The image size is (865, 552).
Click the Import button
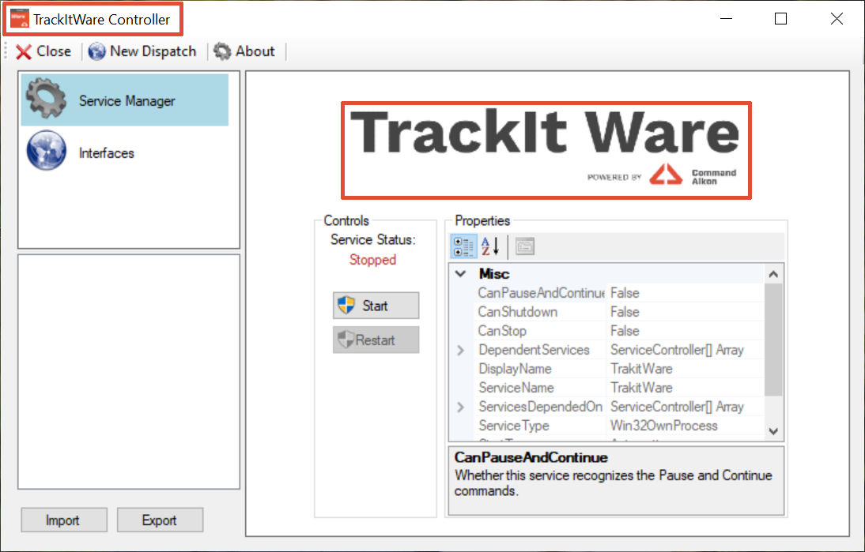point(64,520)
